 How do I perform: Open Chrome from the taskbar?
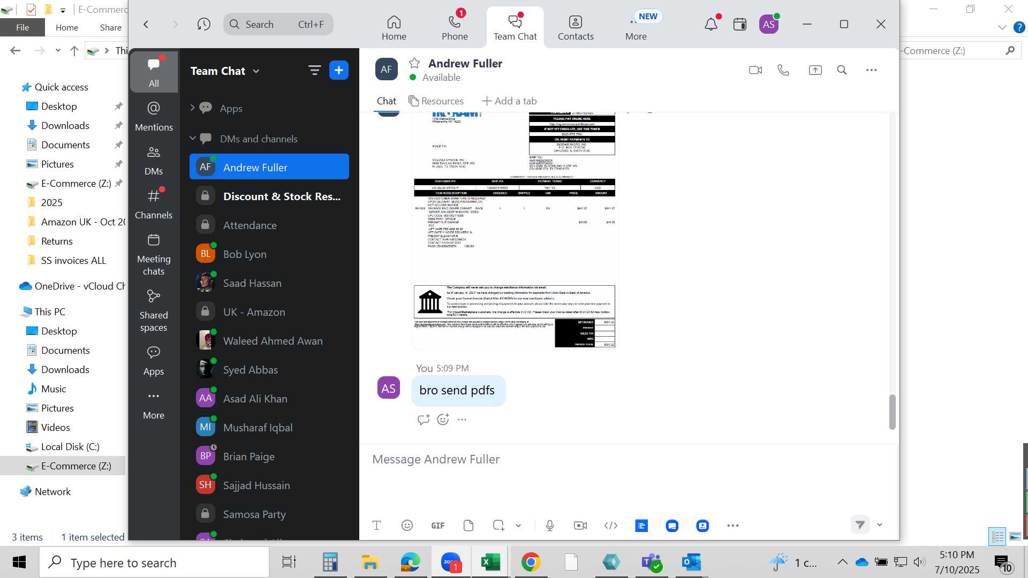(531, 562)
